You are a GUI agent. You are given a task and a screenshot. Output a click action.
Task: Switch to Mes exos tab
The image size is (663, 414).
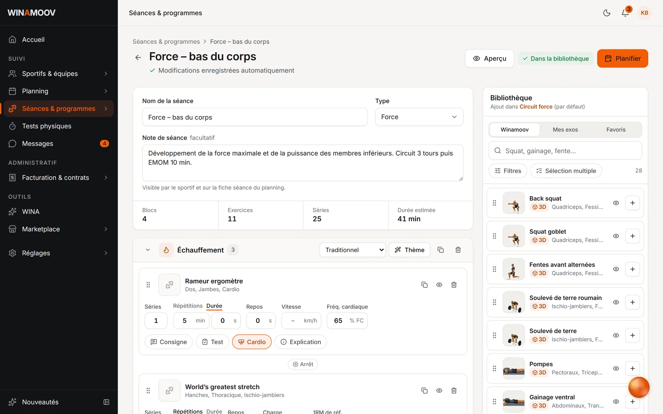(x=565, y=130)
